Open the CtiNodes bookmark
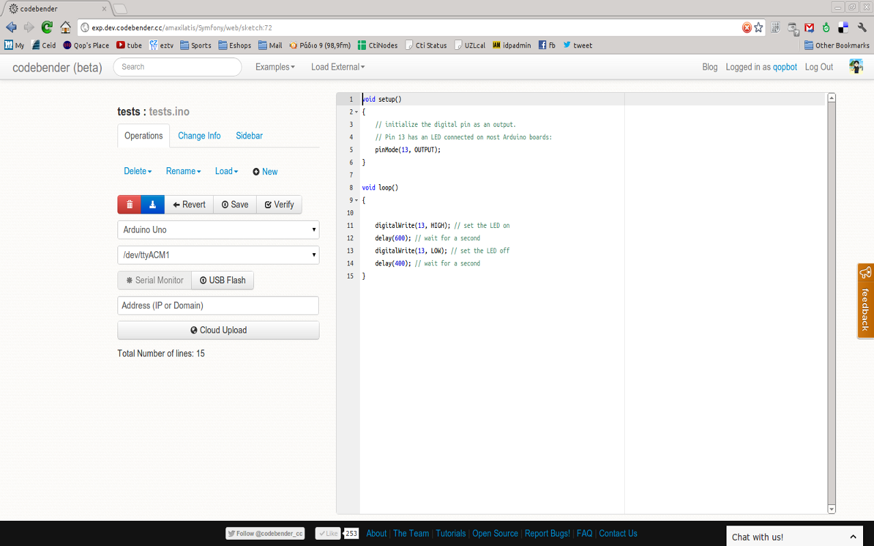Viewport: 874px width, 546px height. pos(378,45)
